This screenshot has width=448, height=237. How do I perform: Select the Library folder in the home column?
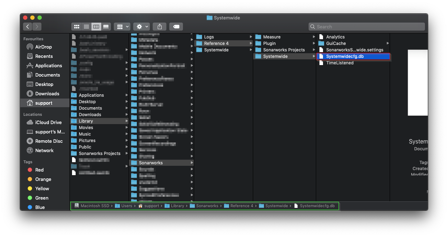pyautogui.click(x=99, y=121)
